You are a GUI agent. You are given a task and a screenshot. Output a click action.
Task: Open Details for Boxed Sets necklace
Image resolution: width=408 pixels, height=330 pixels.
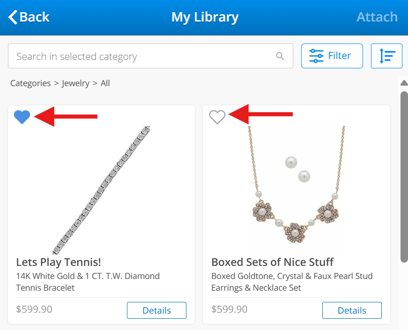point(352,310)
